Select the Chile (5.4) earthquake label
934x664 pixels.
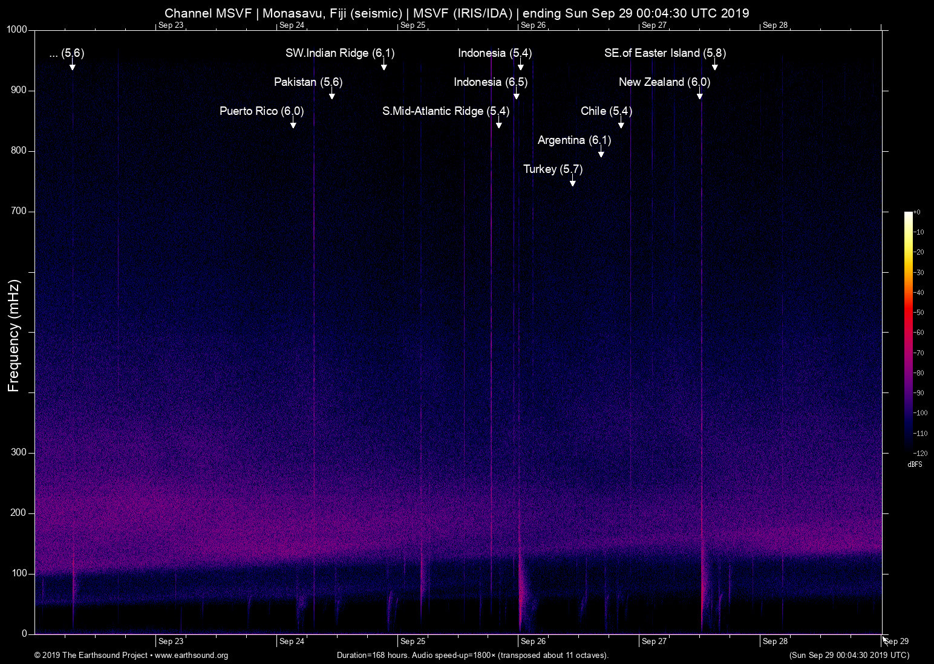click(x=606, y=111)
